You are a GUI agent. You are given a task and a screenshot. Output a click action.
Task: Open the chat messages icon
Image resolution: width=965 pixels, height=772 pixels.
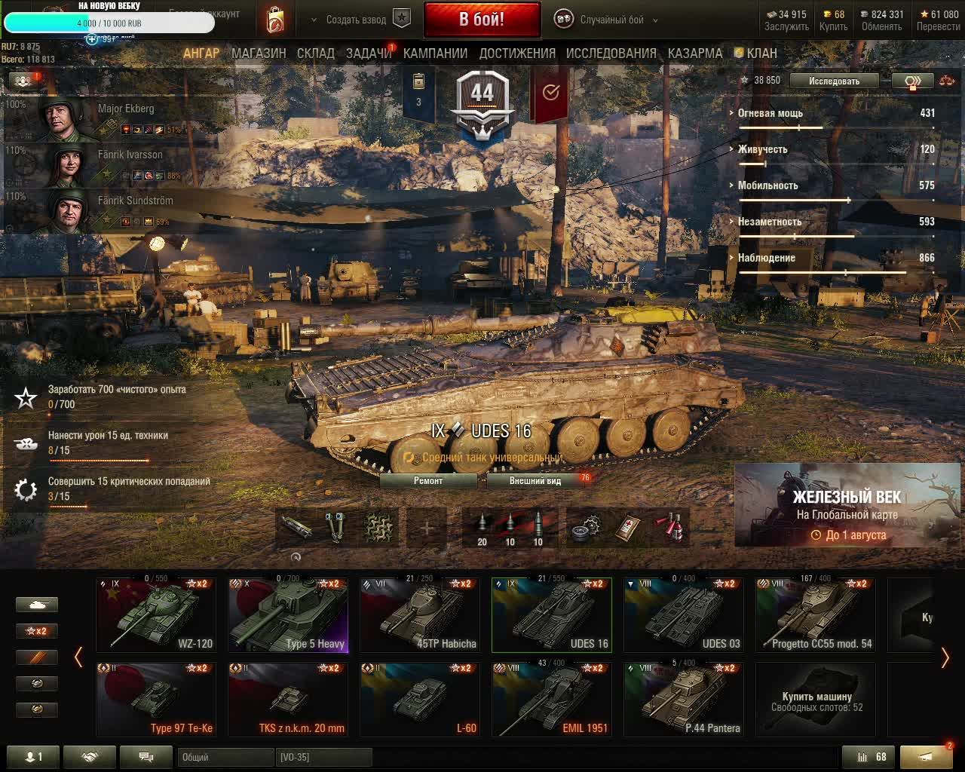[x=146, y=757]
